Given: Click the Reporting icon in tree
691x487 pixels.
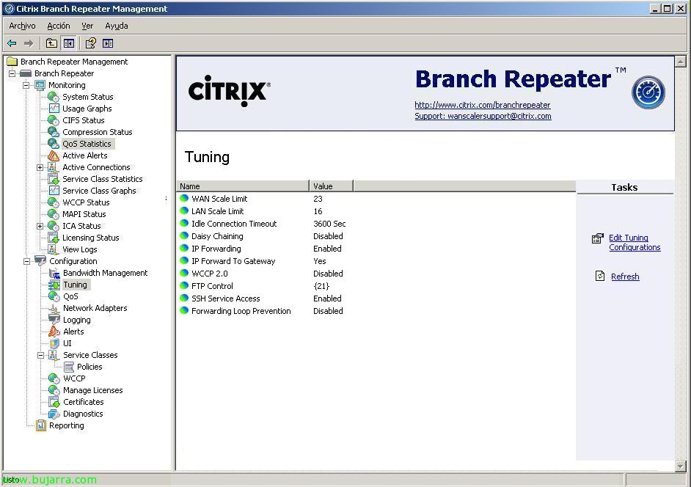Looking at the screenshot, I should pos(41,425).
